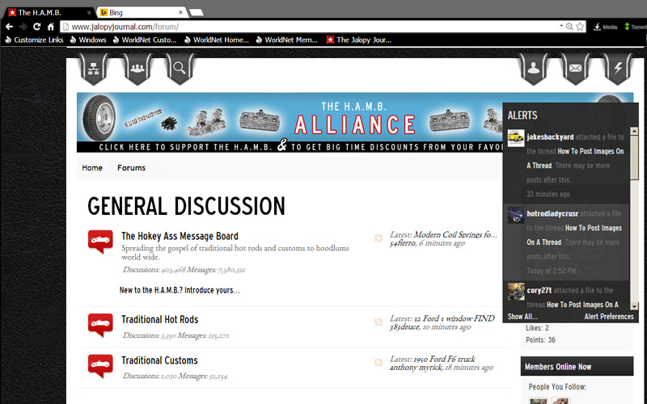Open address bar dropdown arrow

click(x=561, y=26)
